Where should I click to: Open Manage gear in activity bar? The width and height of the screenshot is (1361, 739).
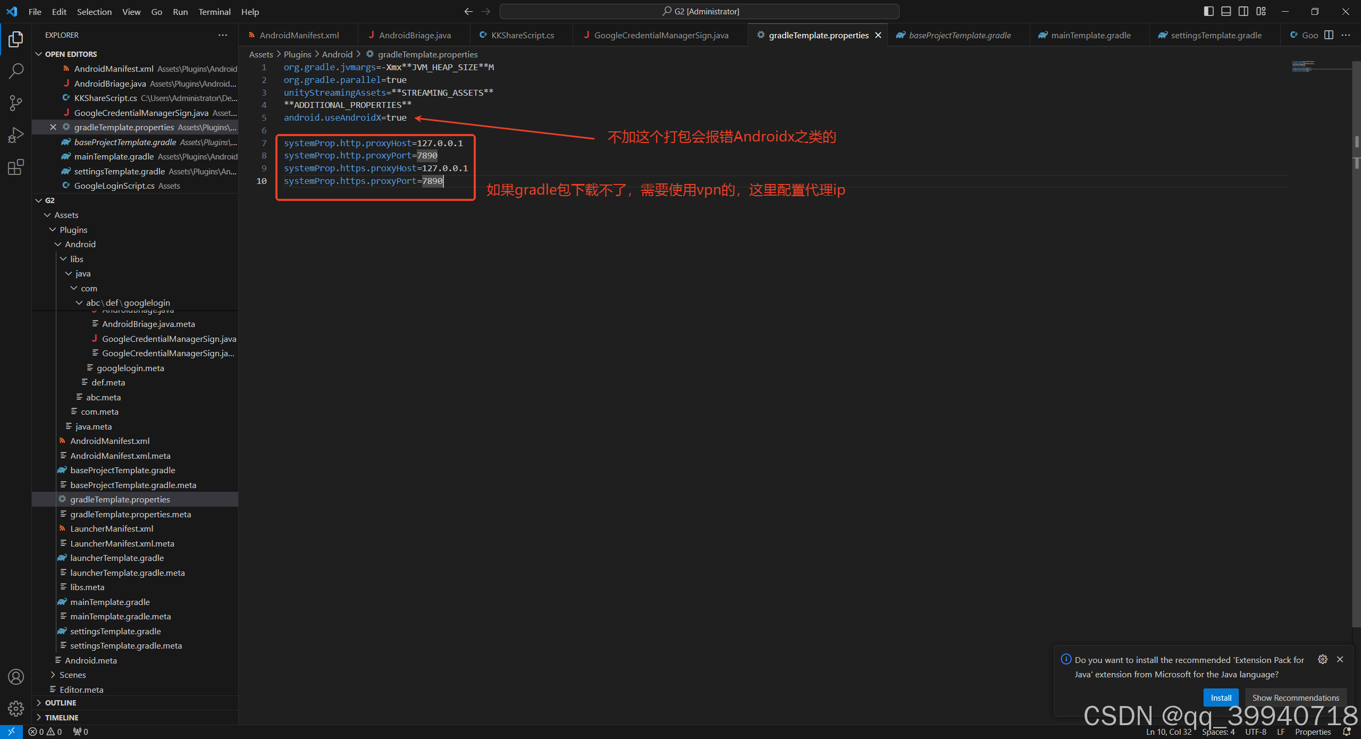(16, 708)
